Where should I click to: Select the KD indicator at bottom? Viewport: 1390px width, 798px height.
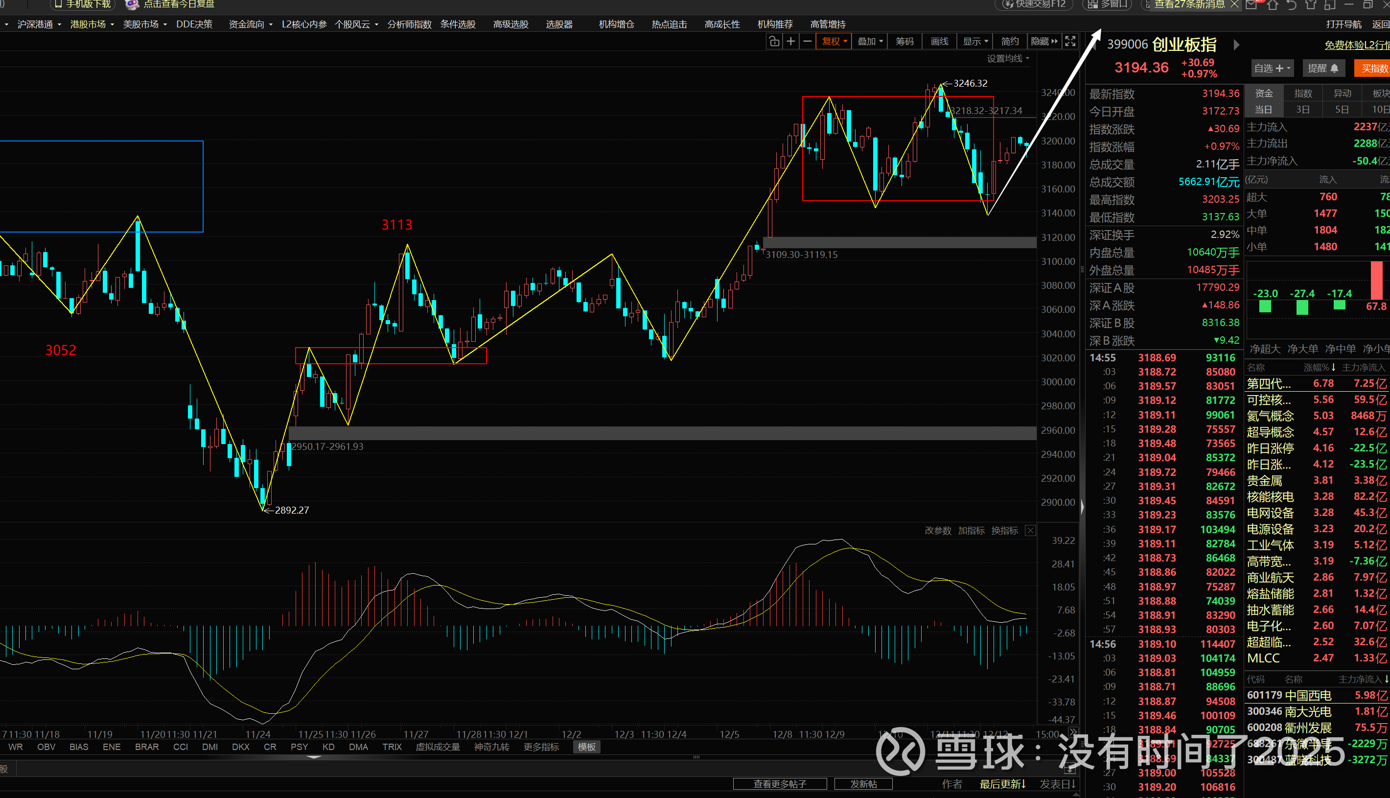click(x=328, y=747)
